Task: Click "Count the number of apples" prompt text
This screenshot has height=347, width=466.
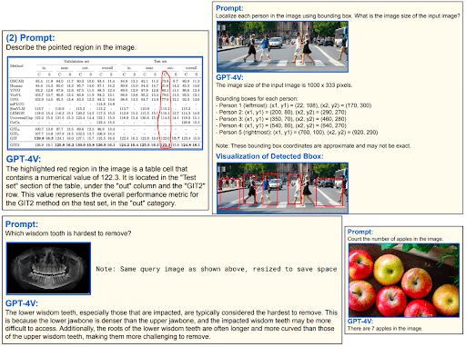Action: (395, 239)
